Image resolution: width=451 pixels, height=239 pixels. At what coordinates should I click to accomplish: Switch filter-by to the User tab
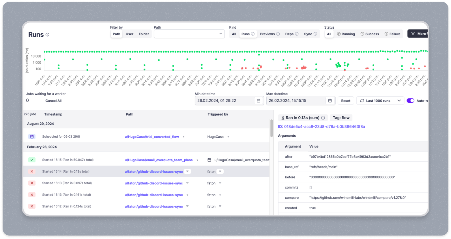click(x=130, y=34)
